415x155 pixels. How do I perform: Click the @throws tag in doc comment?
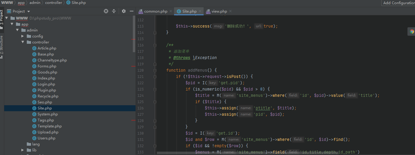(x=182, y=58)
